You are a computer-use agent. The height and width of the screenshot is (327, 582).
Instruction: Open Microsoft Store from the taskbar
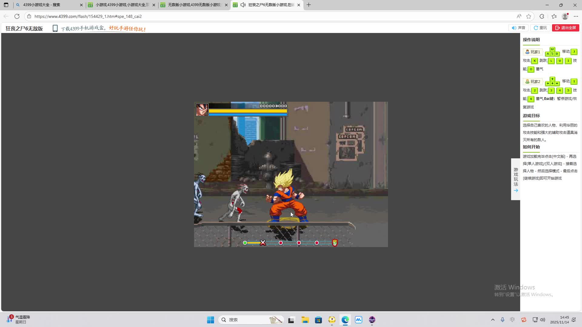318,320
